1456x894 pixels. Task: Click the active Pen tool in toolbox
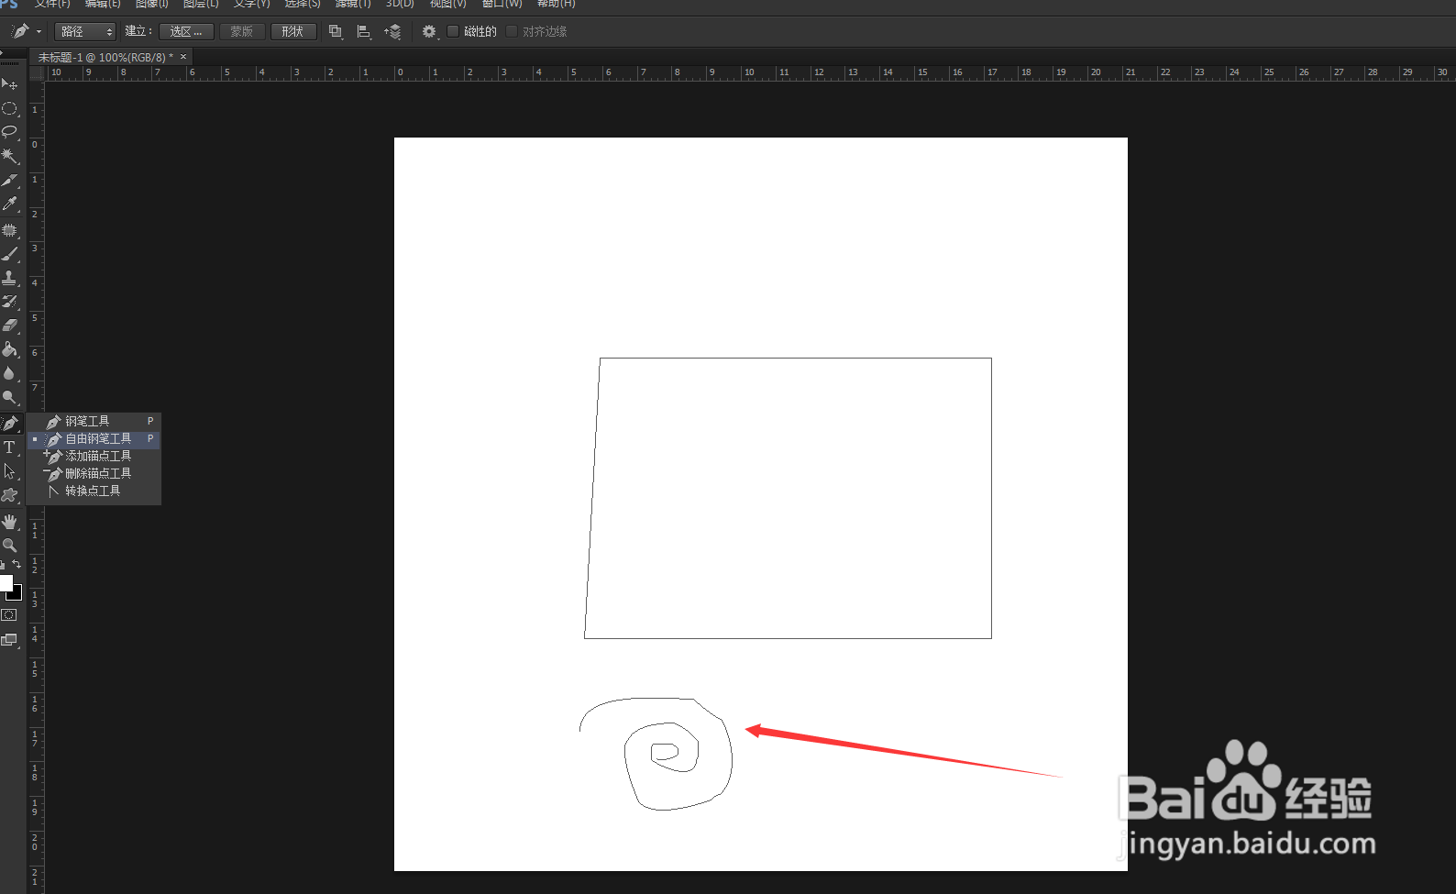tap(9, 423)
